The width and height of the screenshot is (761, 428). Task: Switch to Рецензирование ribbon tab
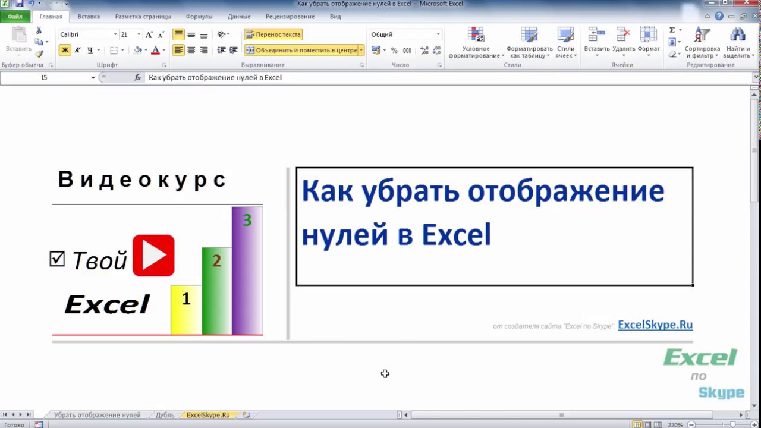point(290,17)
